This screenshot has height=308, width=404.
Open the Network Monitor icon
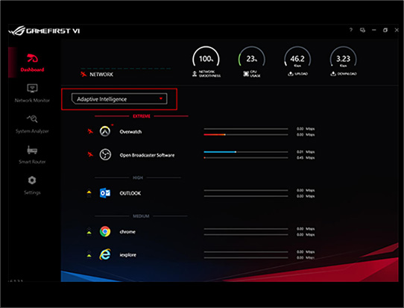click(32, 89)
